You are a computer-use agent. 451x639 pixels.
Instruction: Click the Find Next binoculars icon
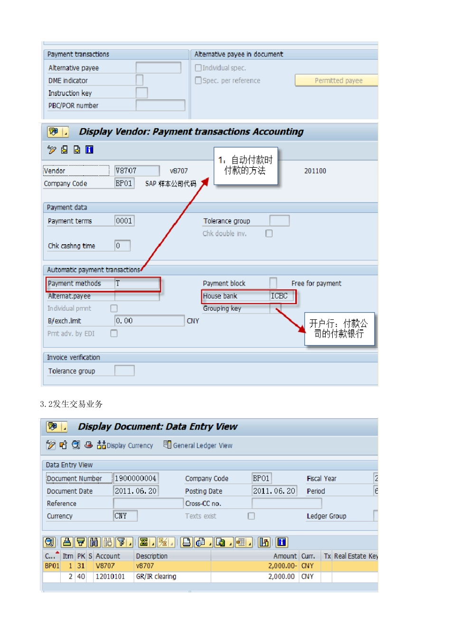[x=108, y=542]
